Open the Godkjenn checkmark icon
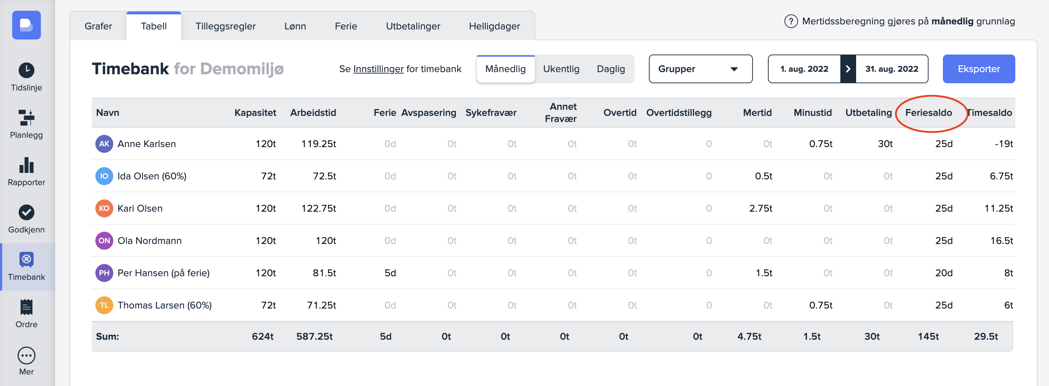Image resolution: width=1049 pixels, height=386 pixels. click(27, 212)
